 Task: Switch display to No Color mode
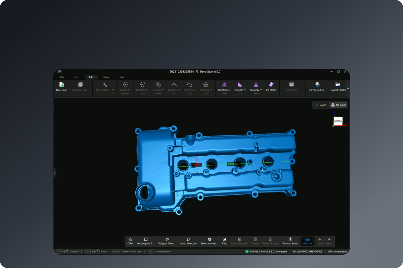coord(338,105)
